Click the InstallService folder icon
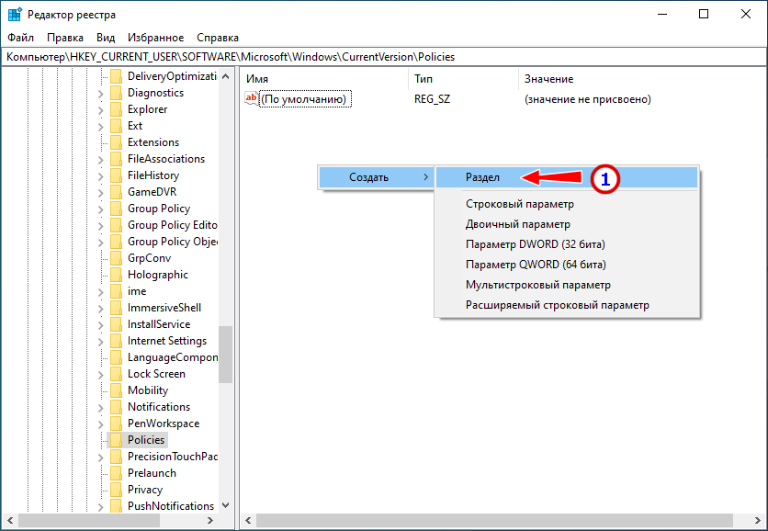The height and width of the screenshot is (531, 768). click(x=116, y=325)
